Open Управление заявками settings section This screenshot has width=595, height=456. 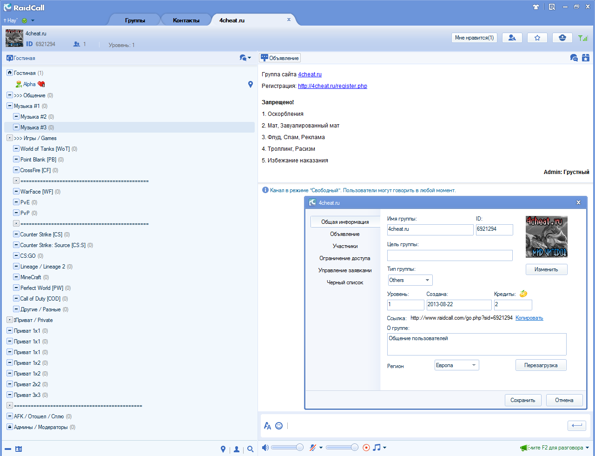tap(345, 270)
